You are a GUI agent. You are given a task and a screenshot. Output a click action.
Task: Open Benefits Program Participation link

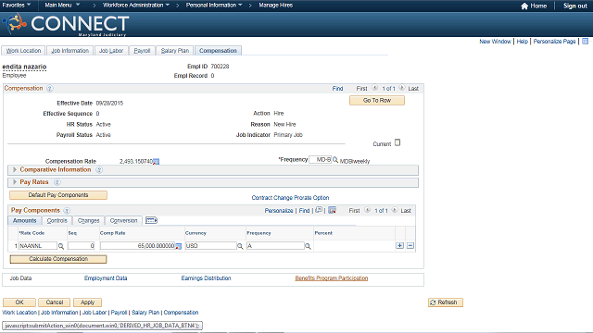pos(332,278)
